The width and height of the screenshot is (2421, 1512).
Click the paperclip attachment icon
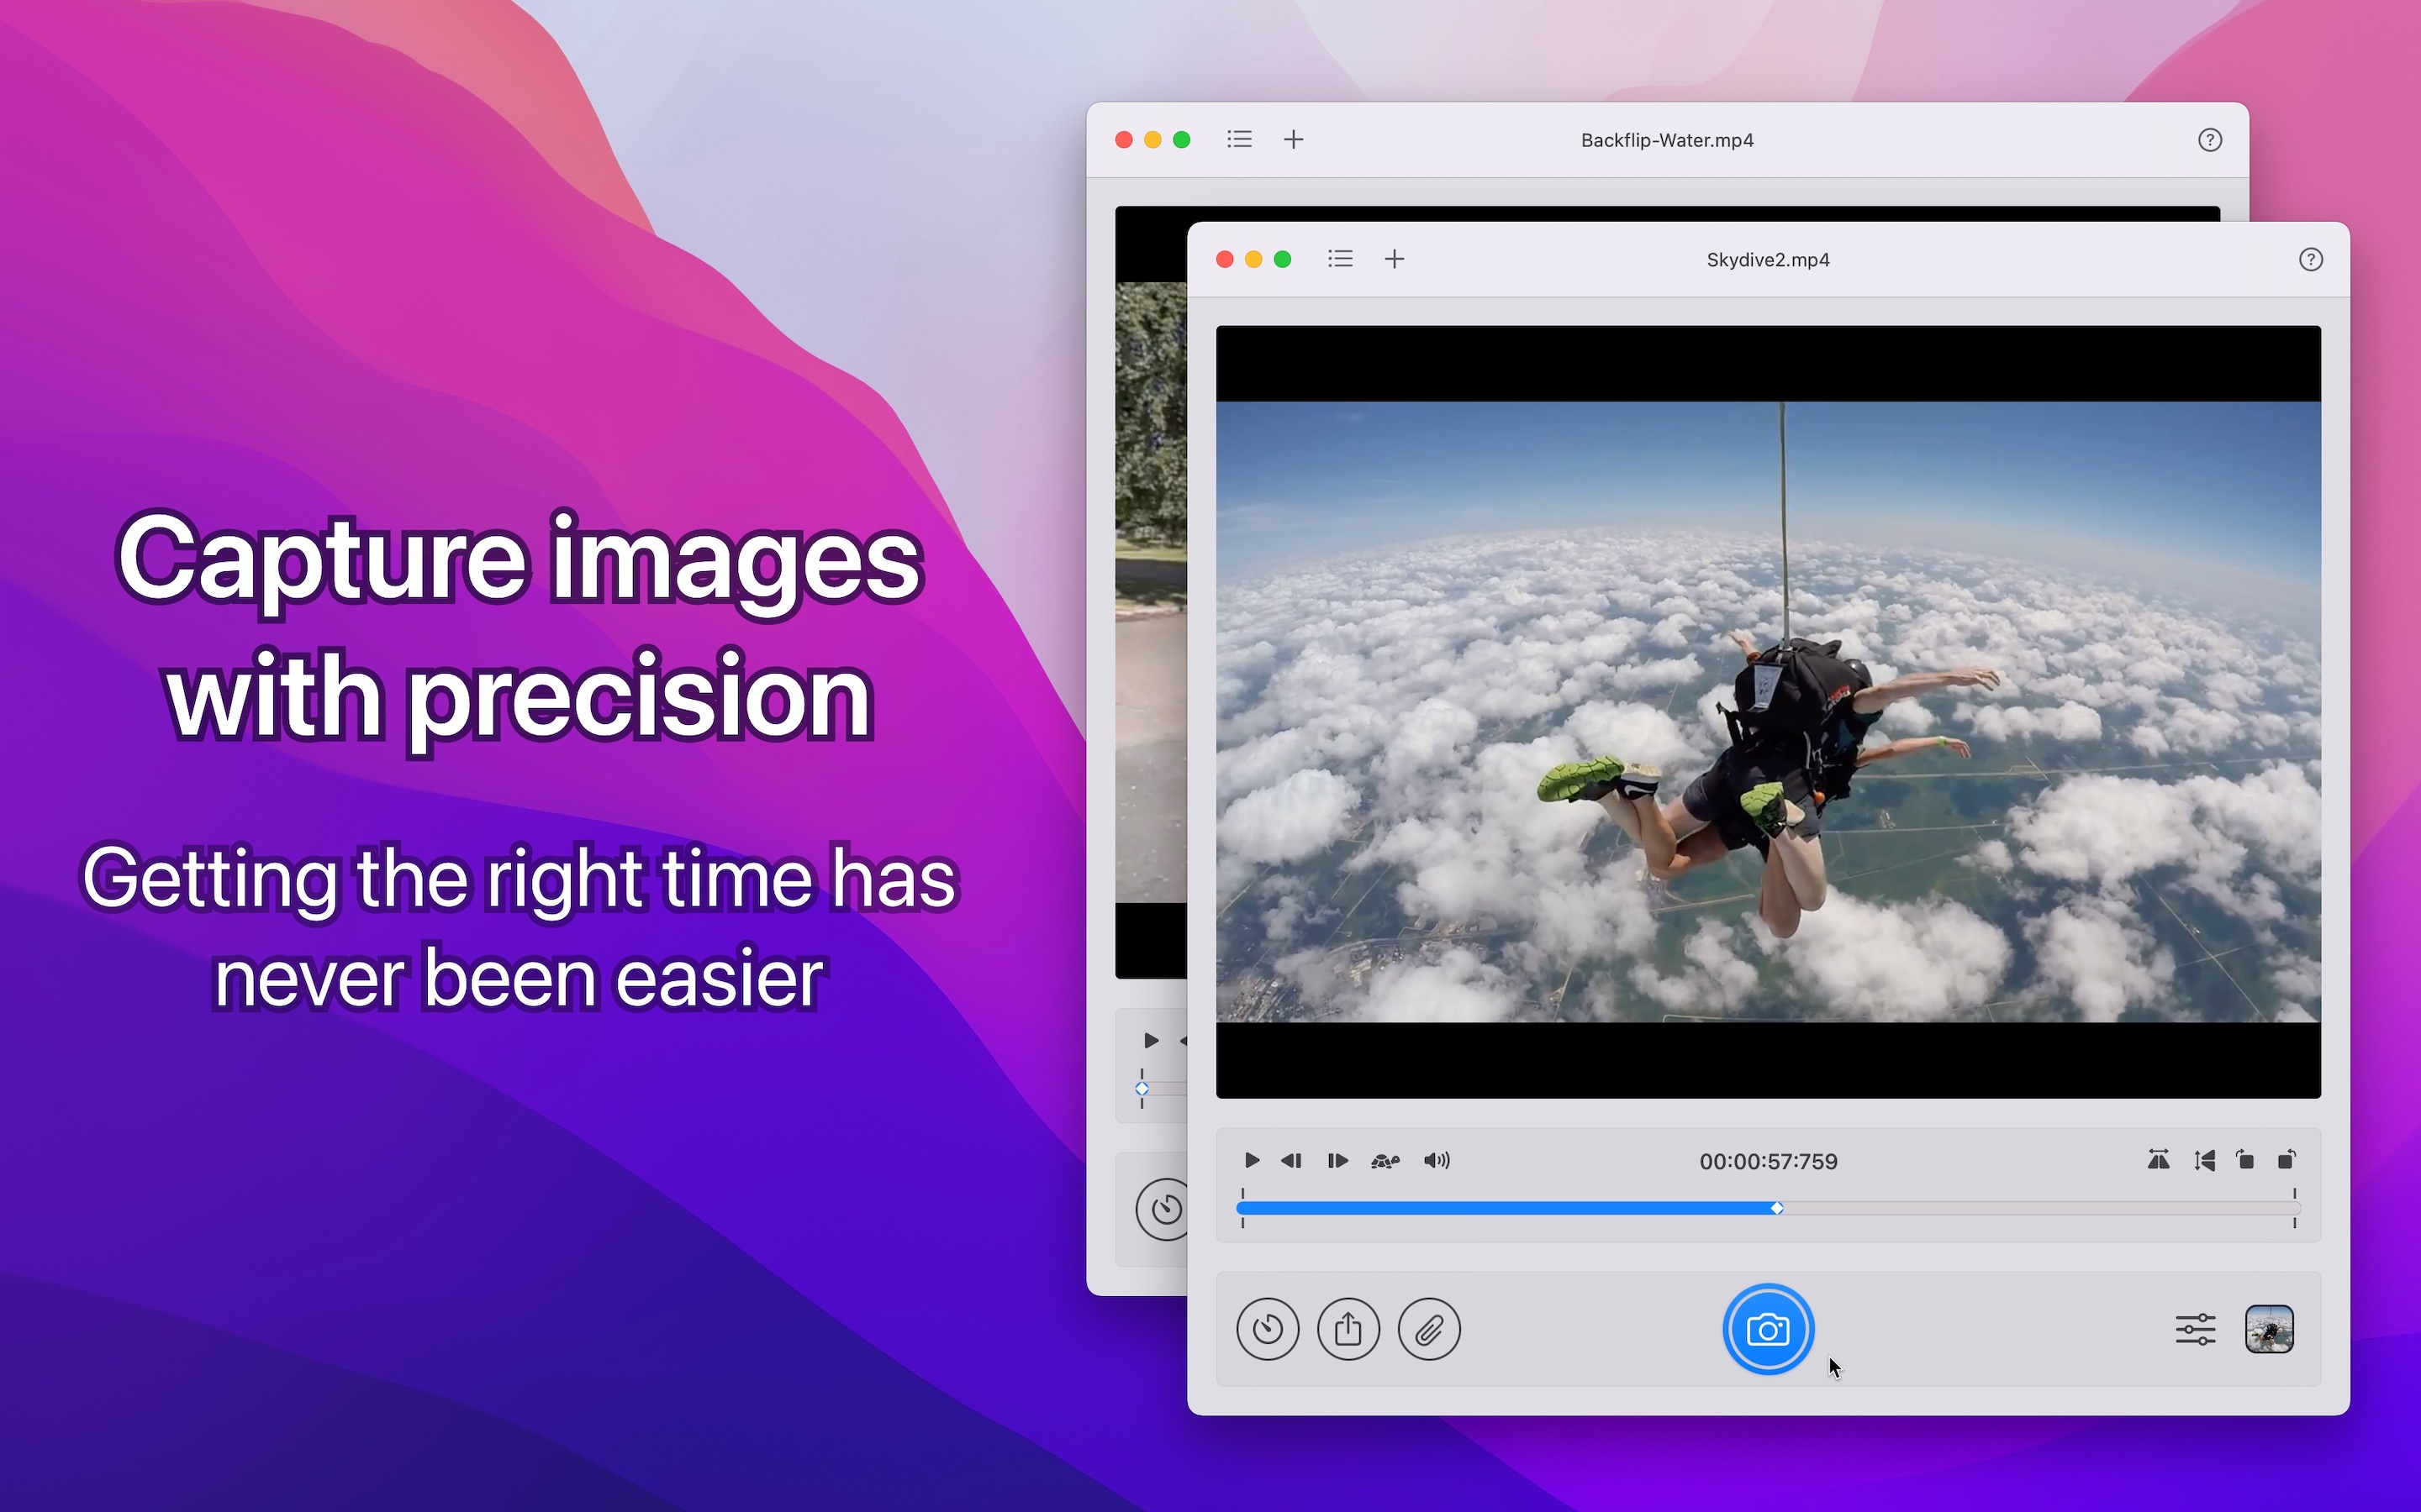coord(1428,1329)
